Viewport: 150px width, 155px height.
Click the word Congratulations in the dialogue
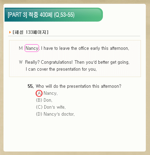[57, 62]
